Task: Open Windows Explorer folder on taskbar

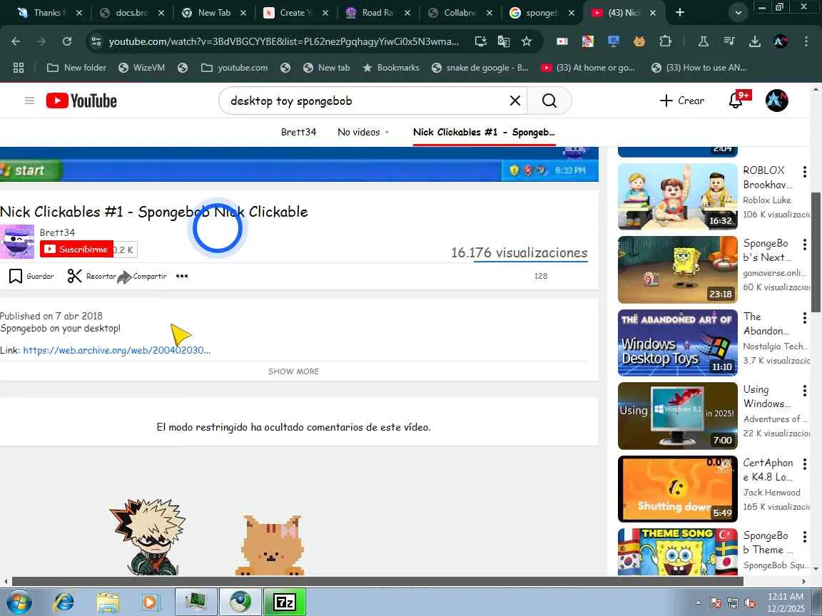Action: point(108,602)
